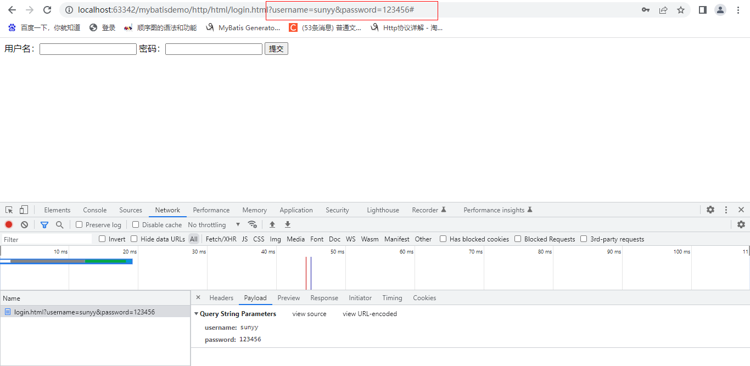Enable the Preserve log checkbox
The image size is (750, 366).
(x=79, y=224)
